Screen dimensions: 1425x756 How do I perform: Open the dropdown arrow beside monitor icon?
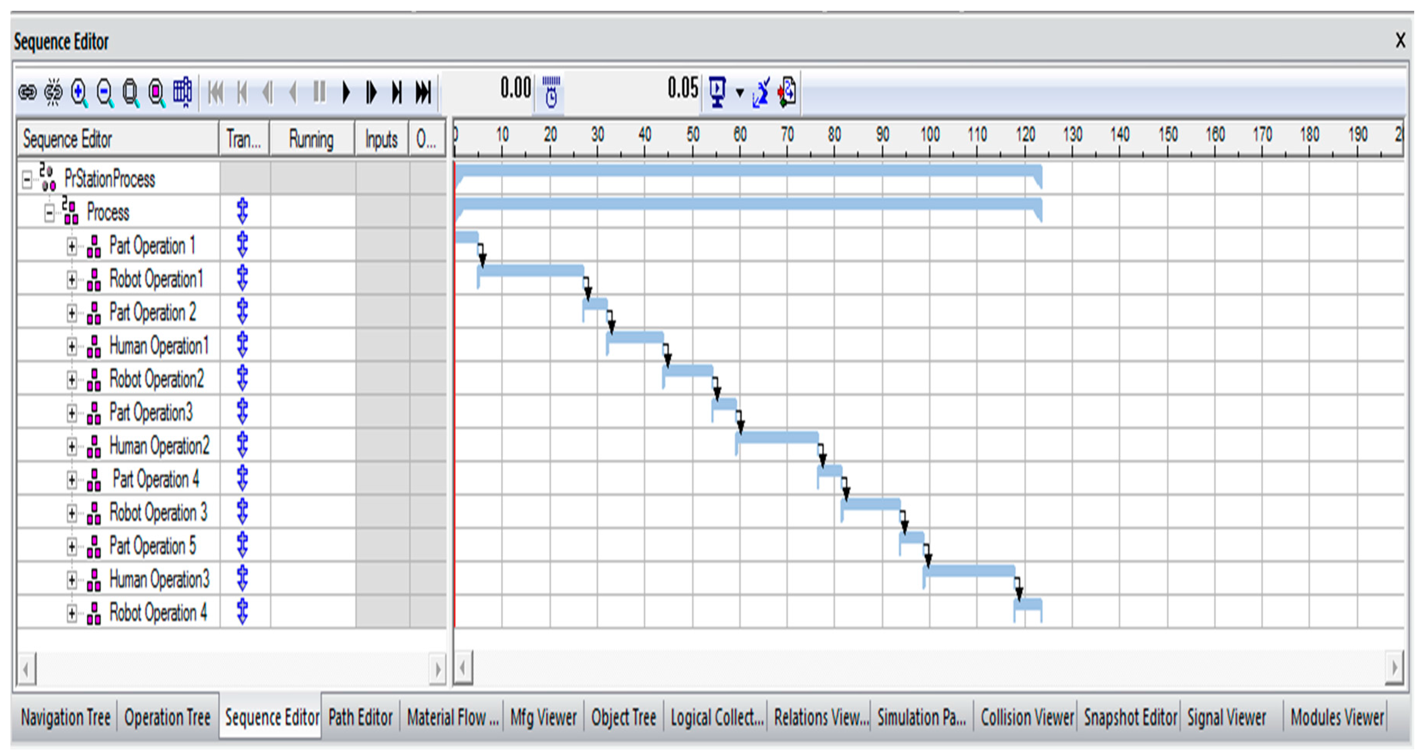click(x=740, y=92)
